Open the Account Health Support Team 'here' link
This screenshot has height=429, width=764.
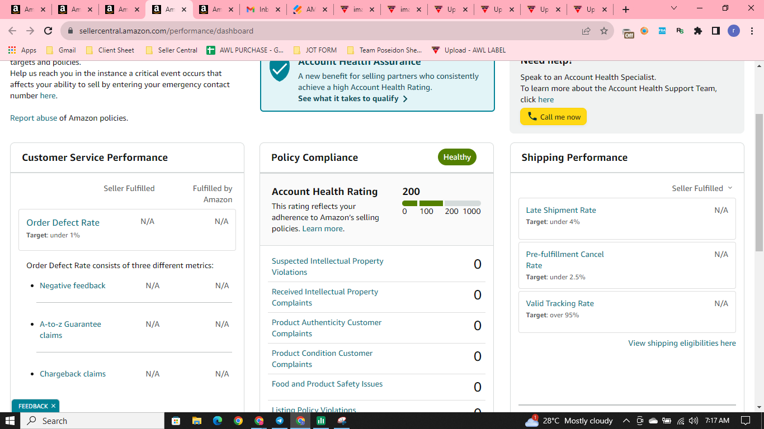[x=546, y=99]
